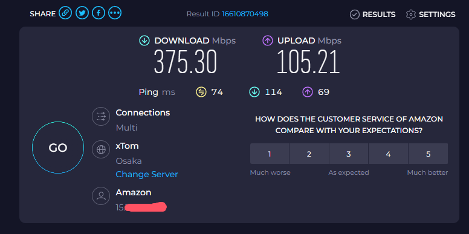469x234 pixels.
Task: Rate customer service 3 As expected
Action: (349, 154)
